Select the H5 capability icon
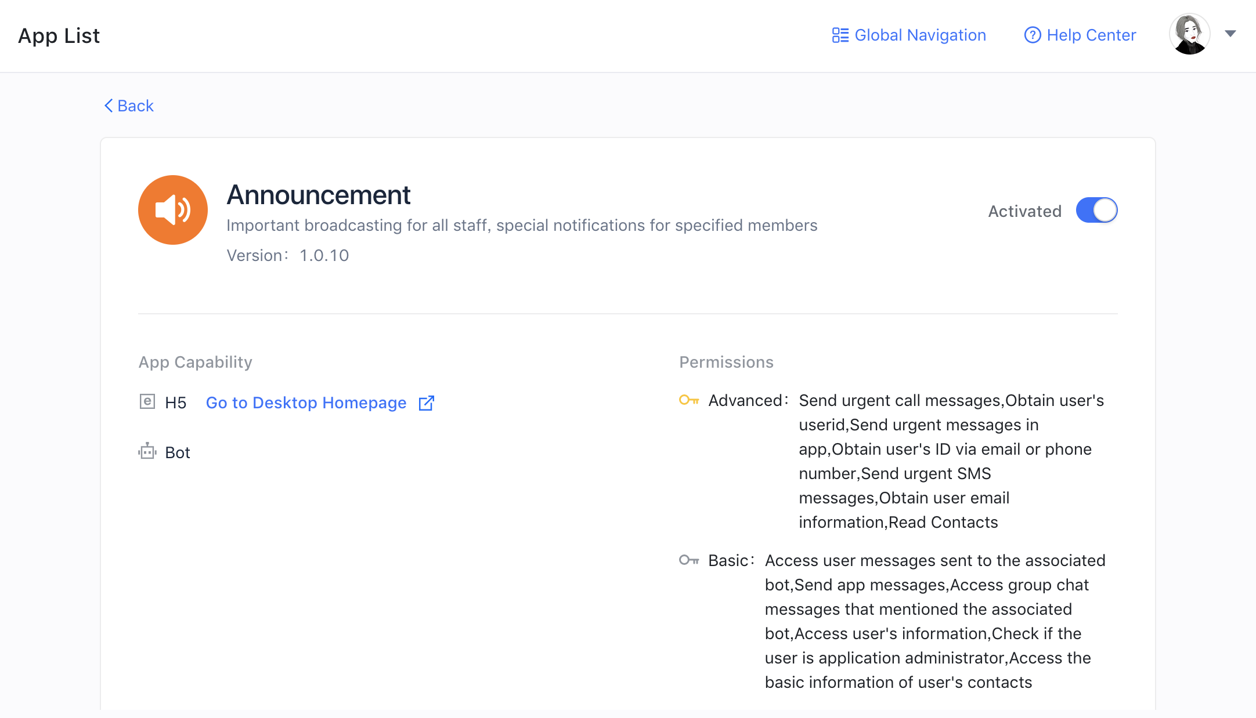The image size is (1256, 718). pyautogui.click(x=147, y=401)
